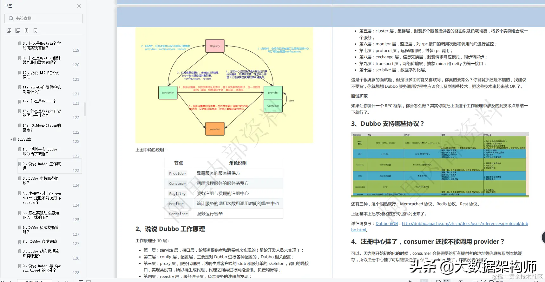Click the 节点 table header
The image size is (545, 282).
pyautogui.click(x=179, y=163)
